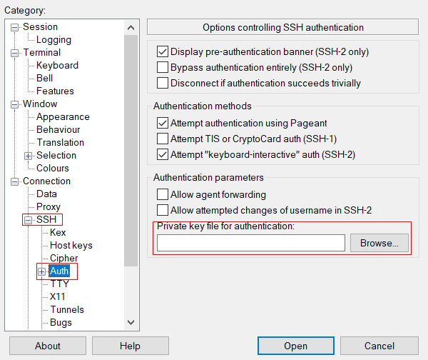The image size is (428, 360).
Task: Click the category tree scroll up arrow
Action: click(x=131, y=28)
